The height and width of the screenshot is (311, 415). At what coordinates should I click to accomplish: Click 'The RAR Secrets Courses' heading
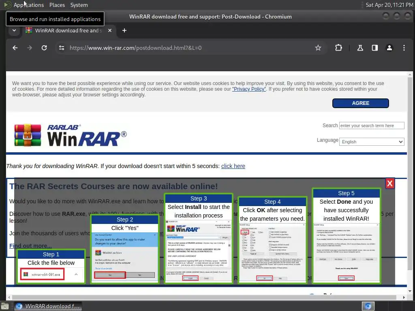click(113, 186)
